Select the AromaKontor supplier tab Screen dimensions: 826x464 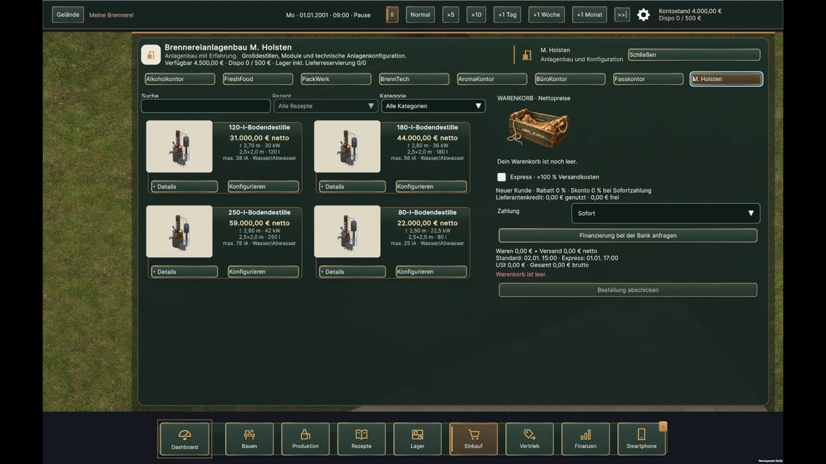point(492,79)
